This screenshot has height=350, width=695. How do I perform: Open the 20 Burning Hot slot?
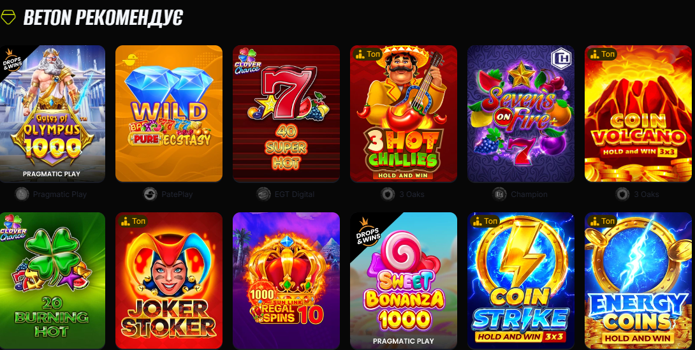click(52, 281)
